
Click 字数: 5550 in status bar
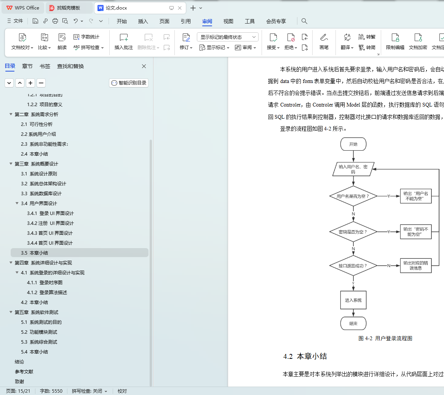(51, 391)
